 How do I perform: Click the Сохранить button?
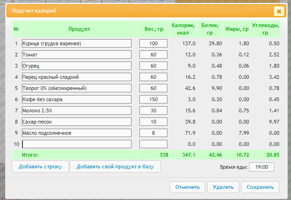(260, 187)
